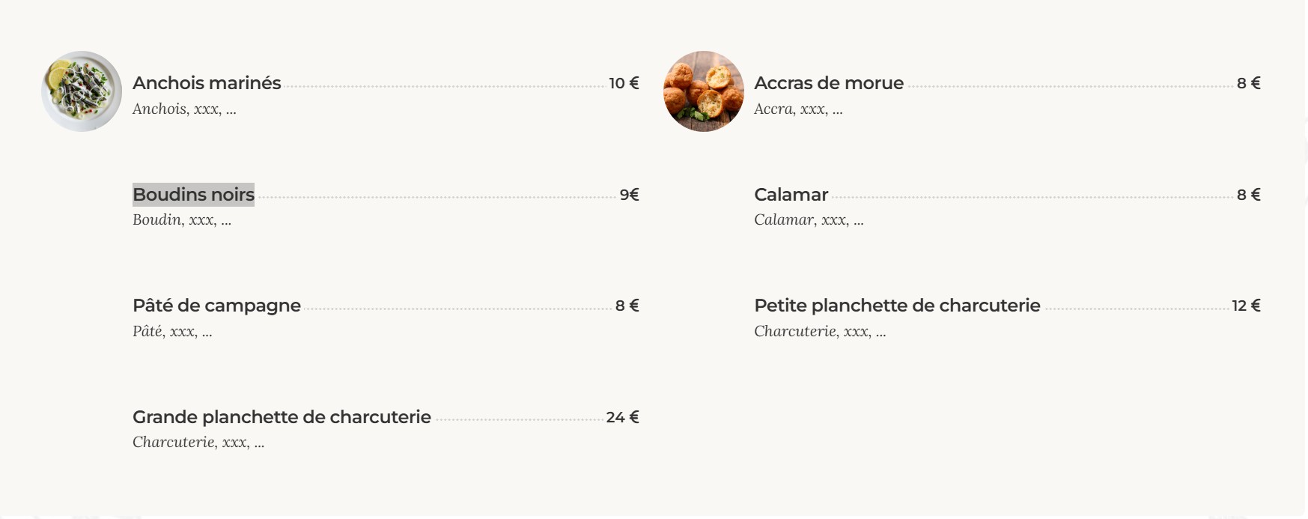Image resolution: width=1308 pixels, height=519 pixels.
Task: Open the Pâté de campagne item
Action: coord(216,306)
